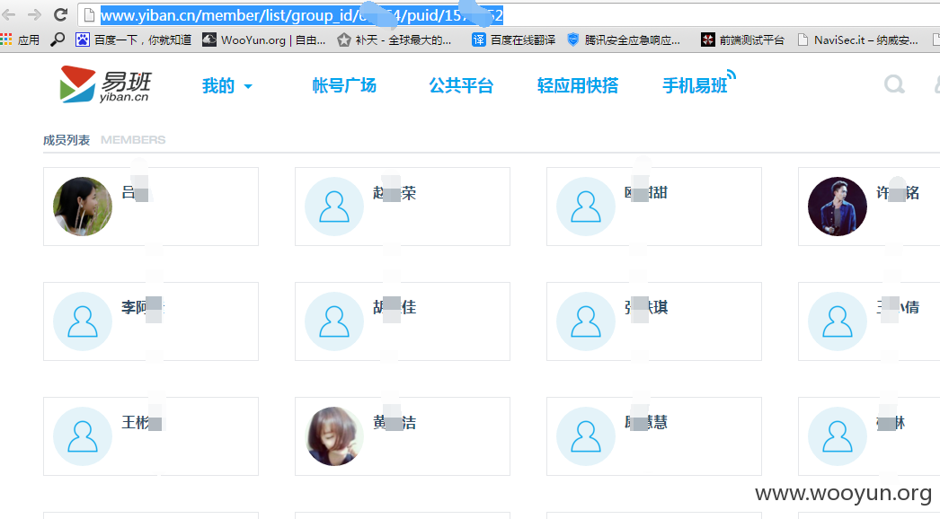Expand the 我的 dropdown menu
940x519 pixels.
click(226, 86)
